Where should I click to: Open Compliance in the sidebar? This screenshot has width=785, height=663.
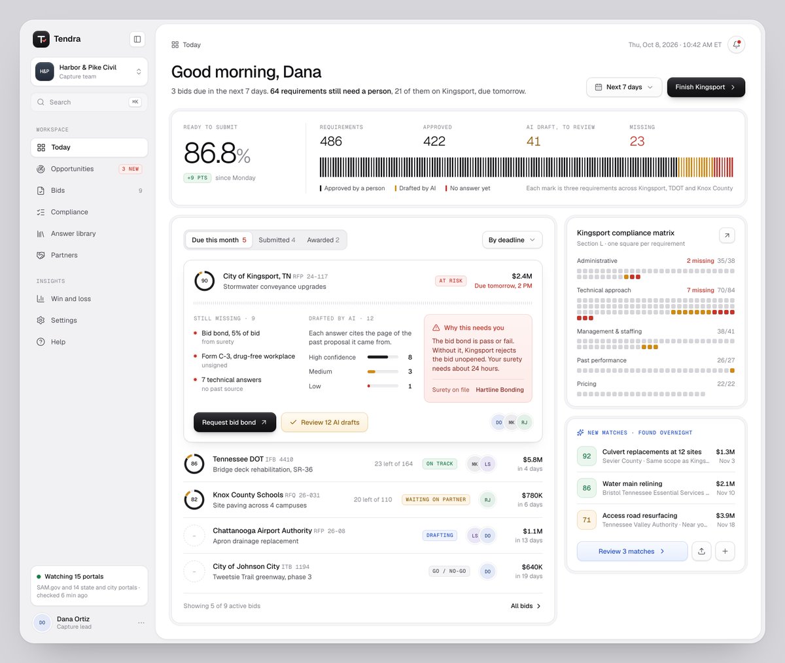point(89,212)
